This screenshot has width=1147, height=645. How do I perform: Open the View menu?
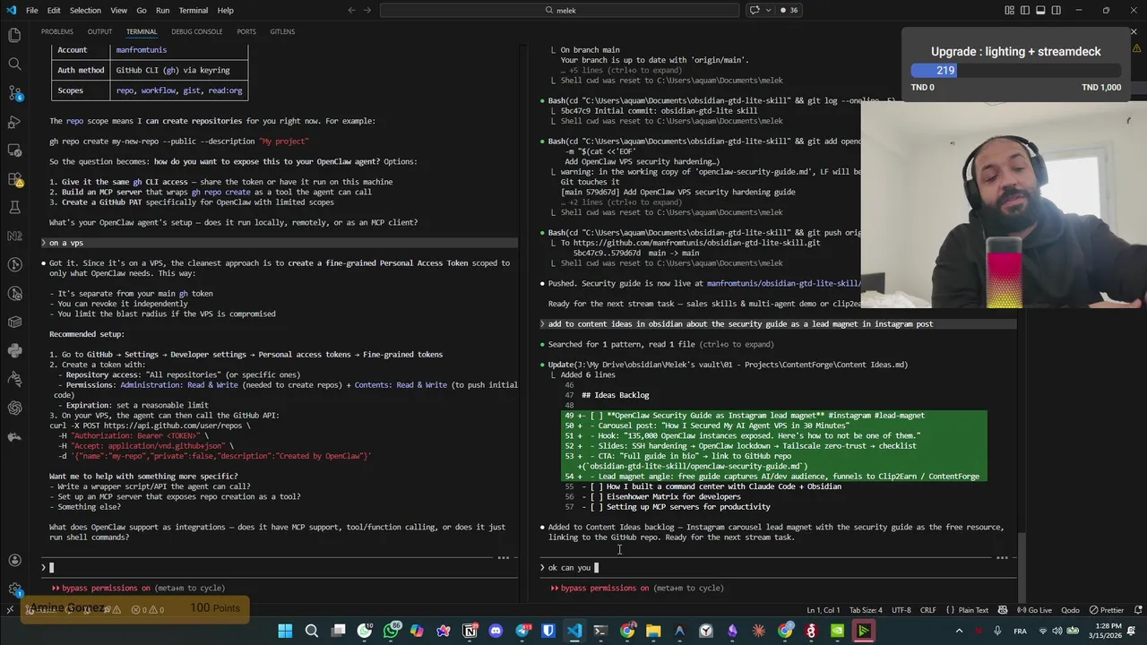[118, 10]
